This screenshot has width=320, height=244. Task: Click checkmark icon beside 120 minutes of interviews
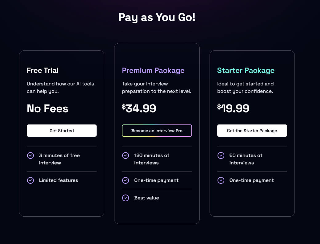(126, 155)
